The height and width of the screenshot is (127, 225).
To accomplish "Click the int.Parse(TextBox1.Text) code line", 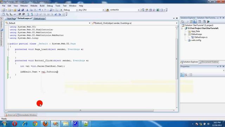I will [x=43, y=66].
